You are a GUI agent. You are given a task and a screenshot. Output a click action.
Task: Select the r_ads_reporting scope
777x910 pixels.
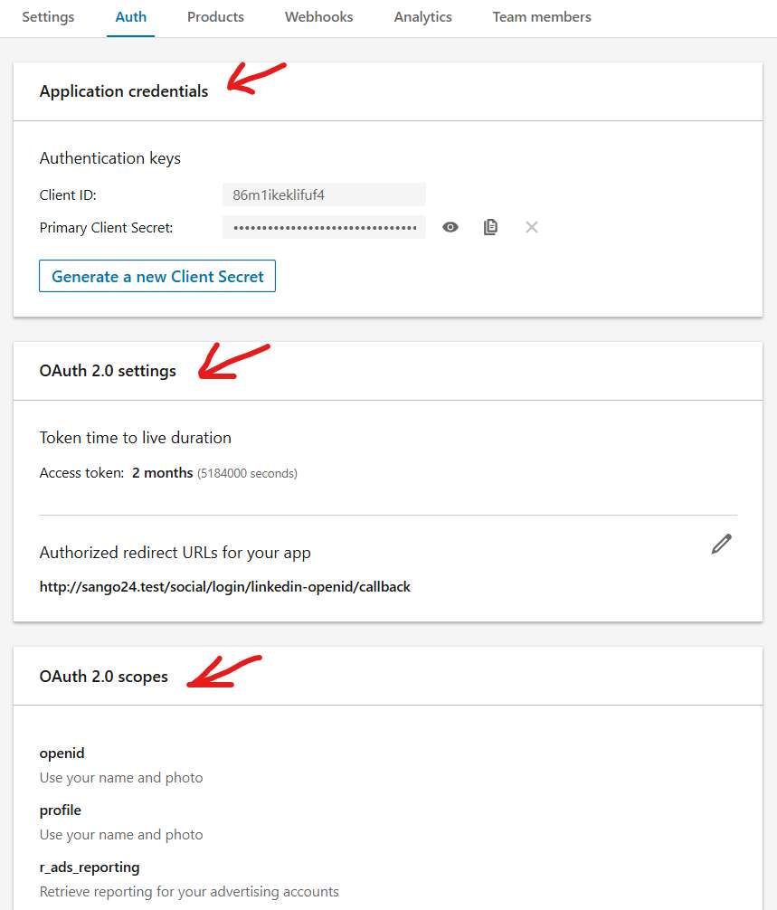click(90, 867)
